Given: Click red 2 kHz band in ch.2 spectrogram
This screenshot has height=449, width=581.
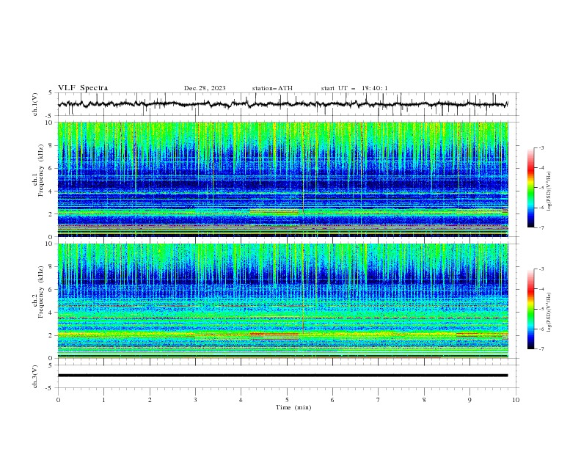Looking at the screenshot, I should tap(274, 335).
